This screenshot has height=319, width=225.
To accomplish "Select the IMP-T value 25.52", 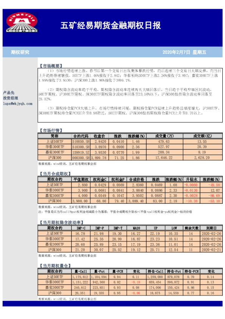I will (x=117, y=250).
